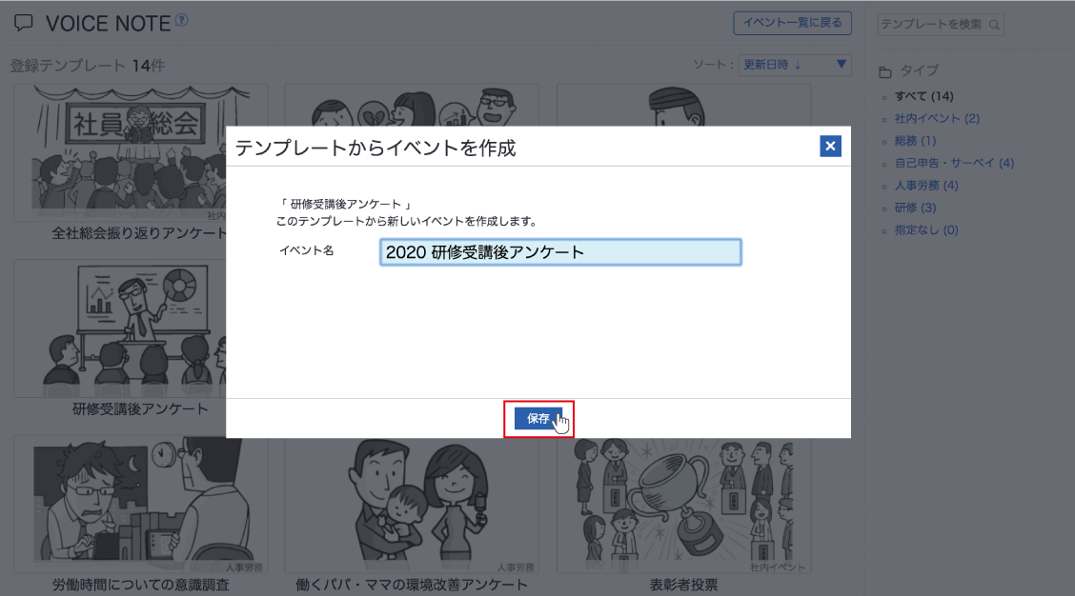This screenshot has height=596, width=1075.
Task: Filter by 研修 (3) type
Action: tap(915, 208)
